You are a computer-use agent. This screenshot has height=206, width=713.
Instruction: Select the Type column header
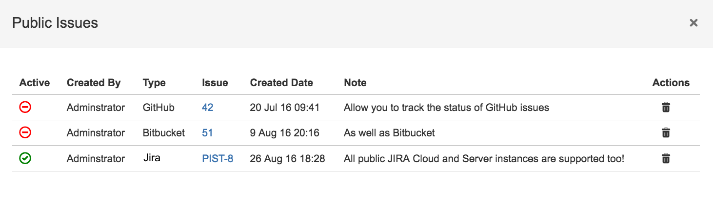154,83
